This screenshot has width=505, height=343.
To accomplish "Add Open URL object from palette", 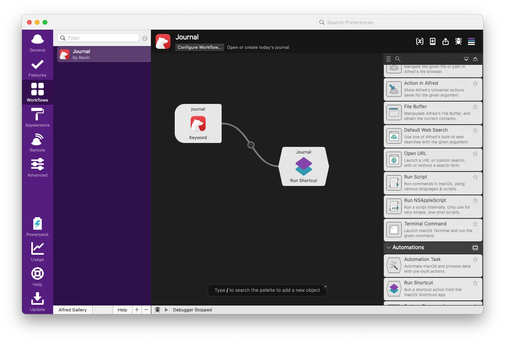I will [433, 160].
